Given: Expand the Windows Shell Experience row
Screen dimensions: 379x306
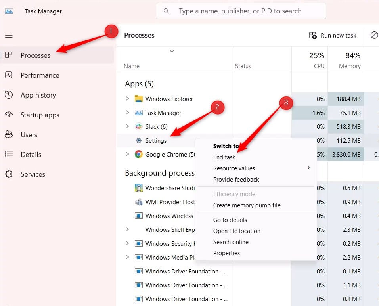Looking at the screenshot, I should coord(127,229).
